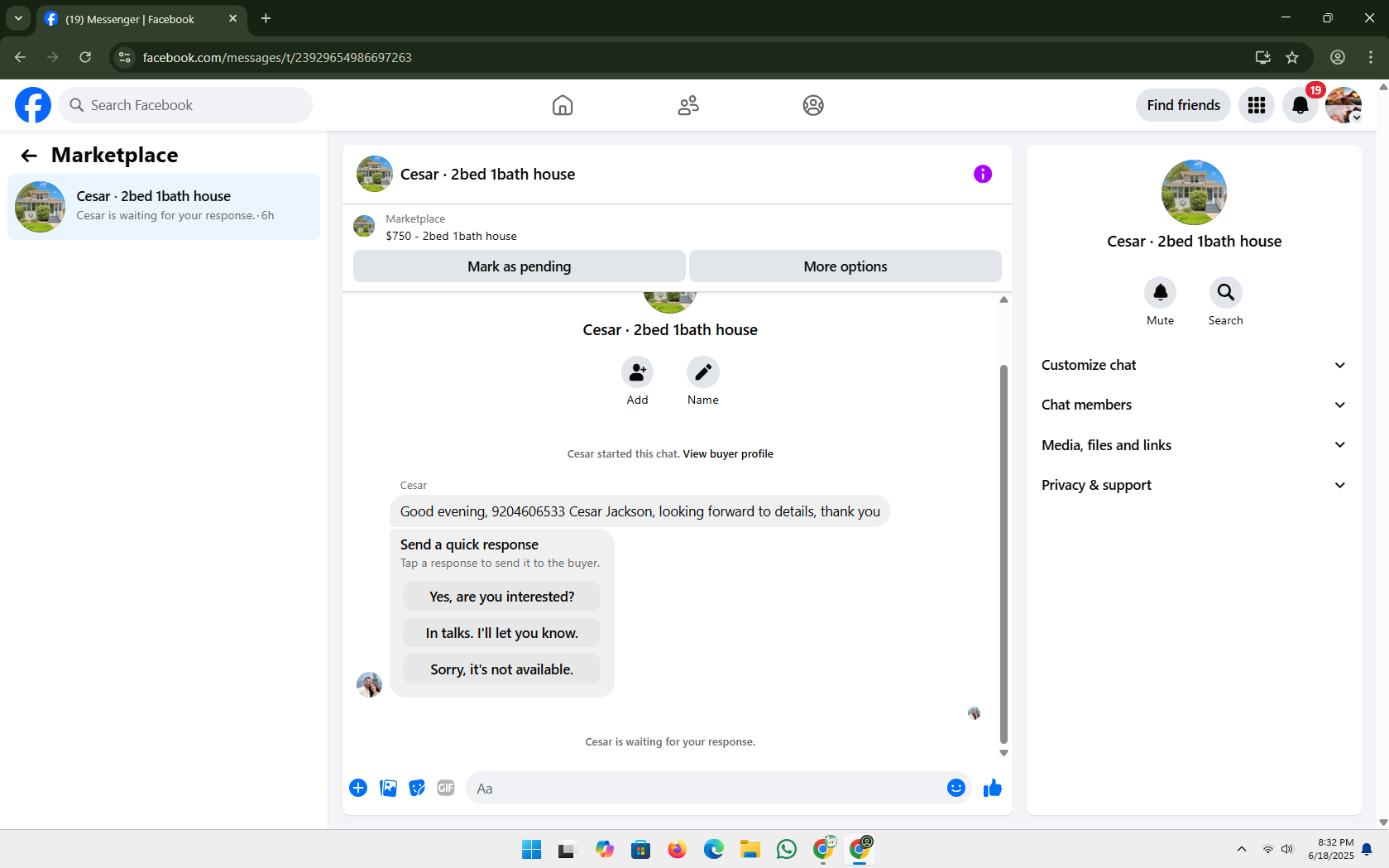Open Microsoft Edge from the taskbar
This screenshot has width=1389, height=868.
click(x=714, y=850)
